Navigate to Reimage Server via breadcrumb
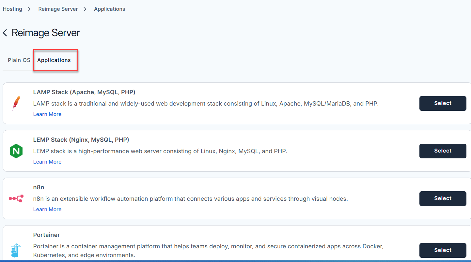Image resolution: width=471 pixels, height=262 pixels. coord(58,9)
